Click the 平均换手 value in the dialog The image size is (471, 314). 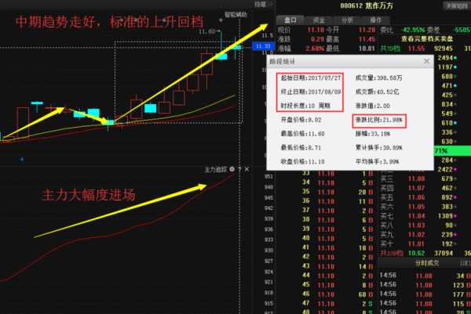[377, 161]
